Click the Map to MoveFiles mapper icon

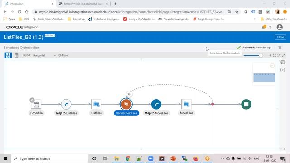click(x=156, y=105)
